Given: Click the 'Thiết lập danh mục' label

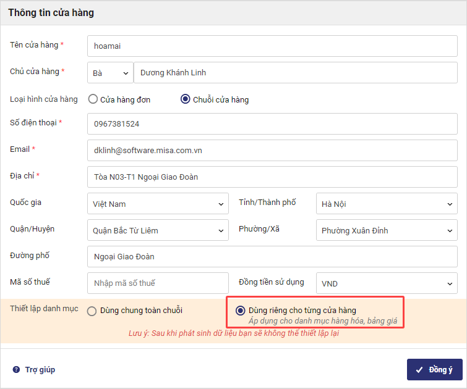Looking at the screenshot, I should (44, 309).
